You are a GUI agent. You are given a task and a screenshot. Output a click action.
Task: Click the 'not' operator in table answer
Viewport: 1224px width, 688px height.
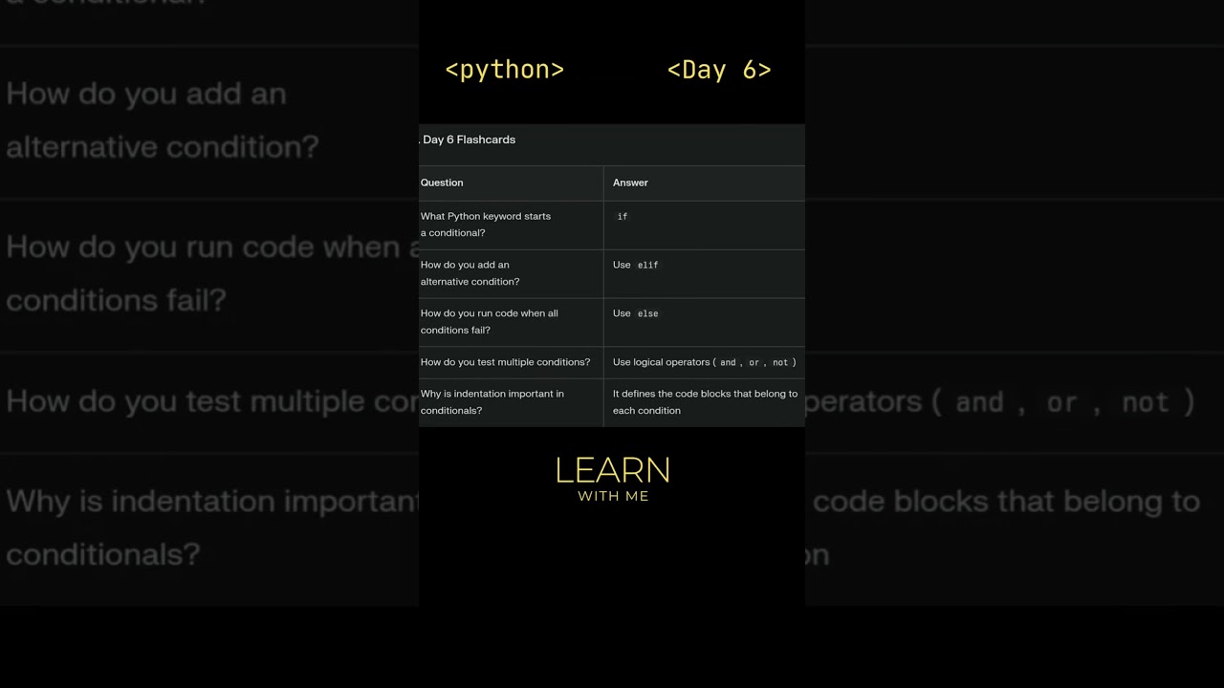(780, 363)
